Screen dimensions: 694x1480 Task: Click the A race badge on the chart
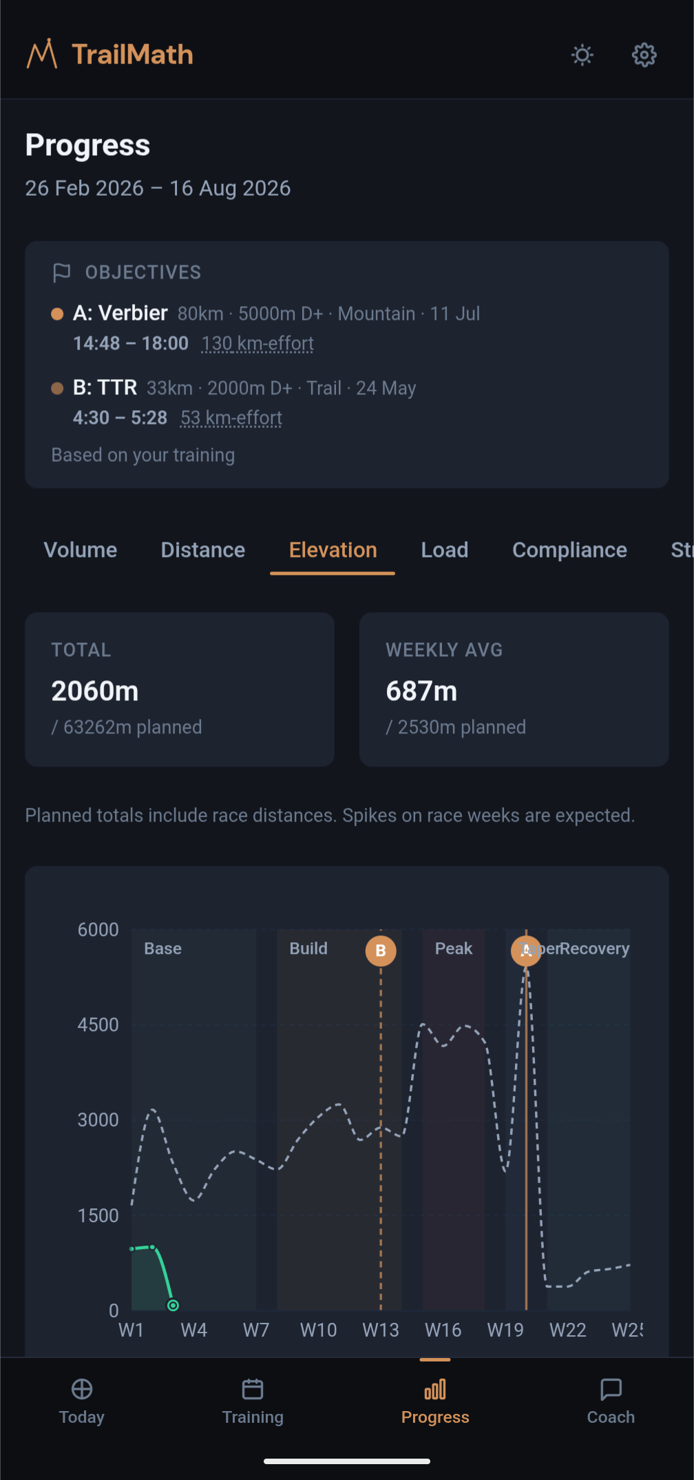click(x=526, y=951)
